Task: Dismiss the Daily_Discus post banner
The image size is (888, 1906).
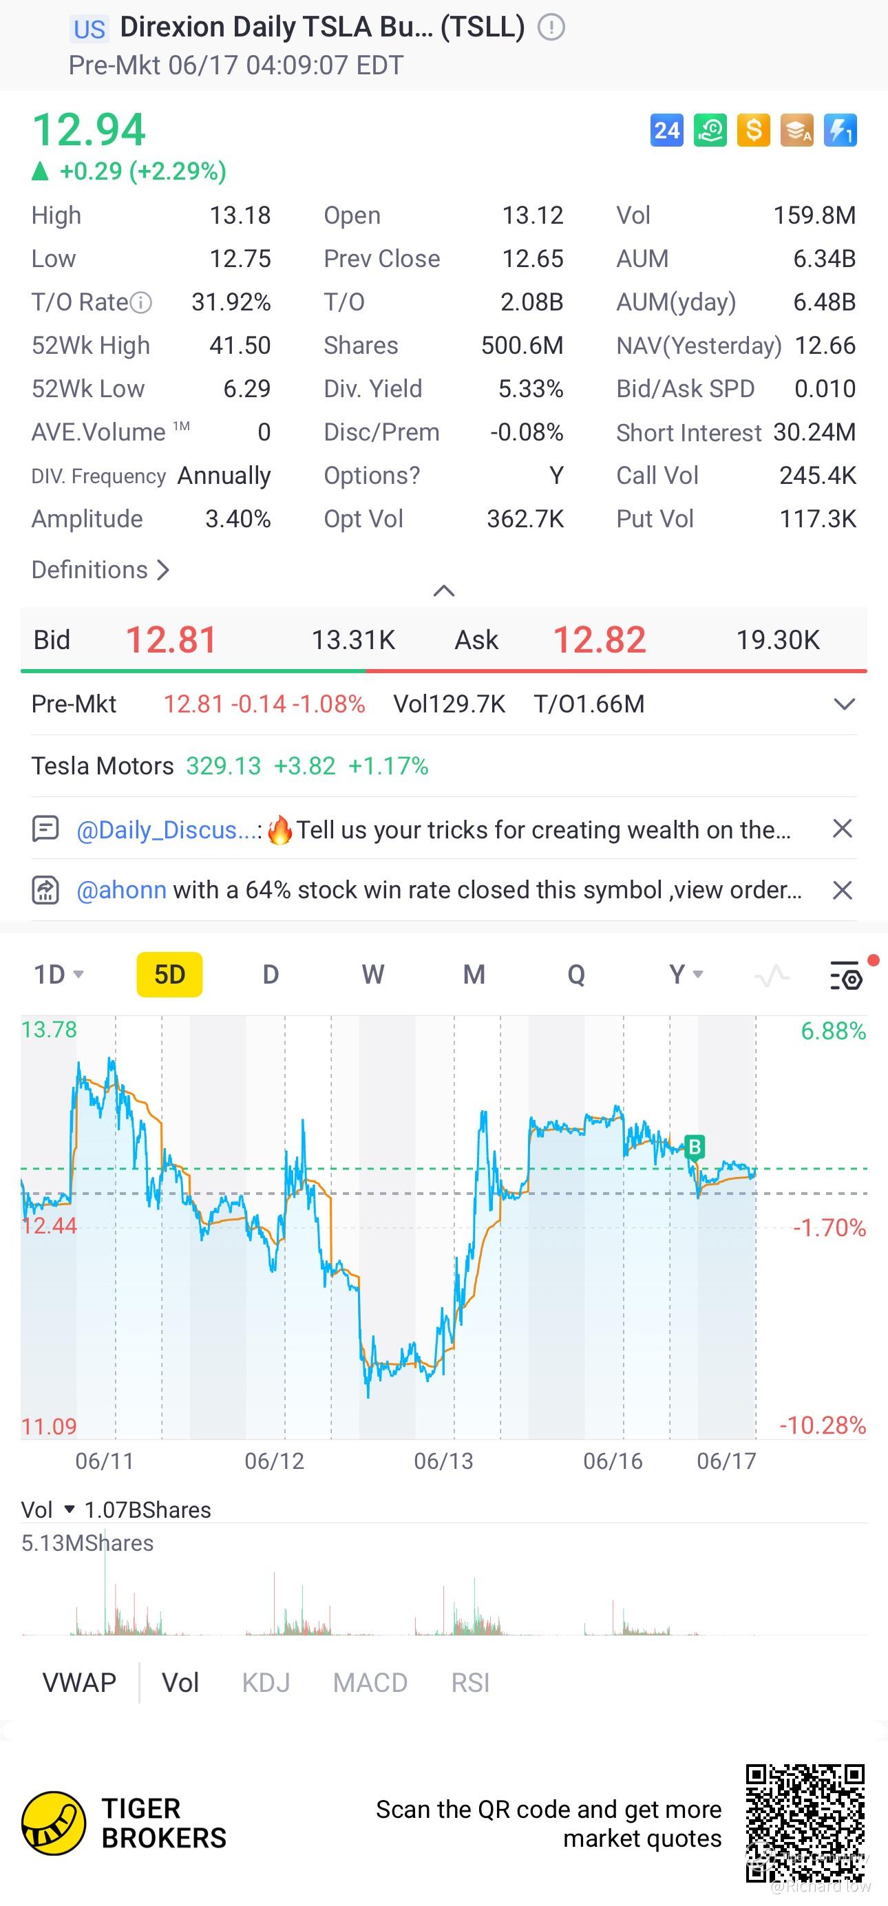Action: coord(842,829)
